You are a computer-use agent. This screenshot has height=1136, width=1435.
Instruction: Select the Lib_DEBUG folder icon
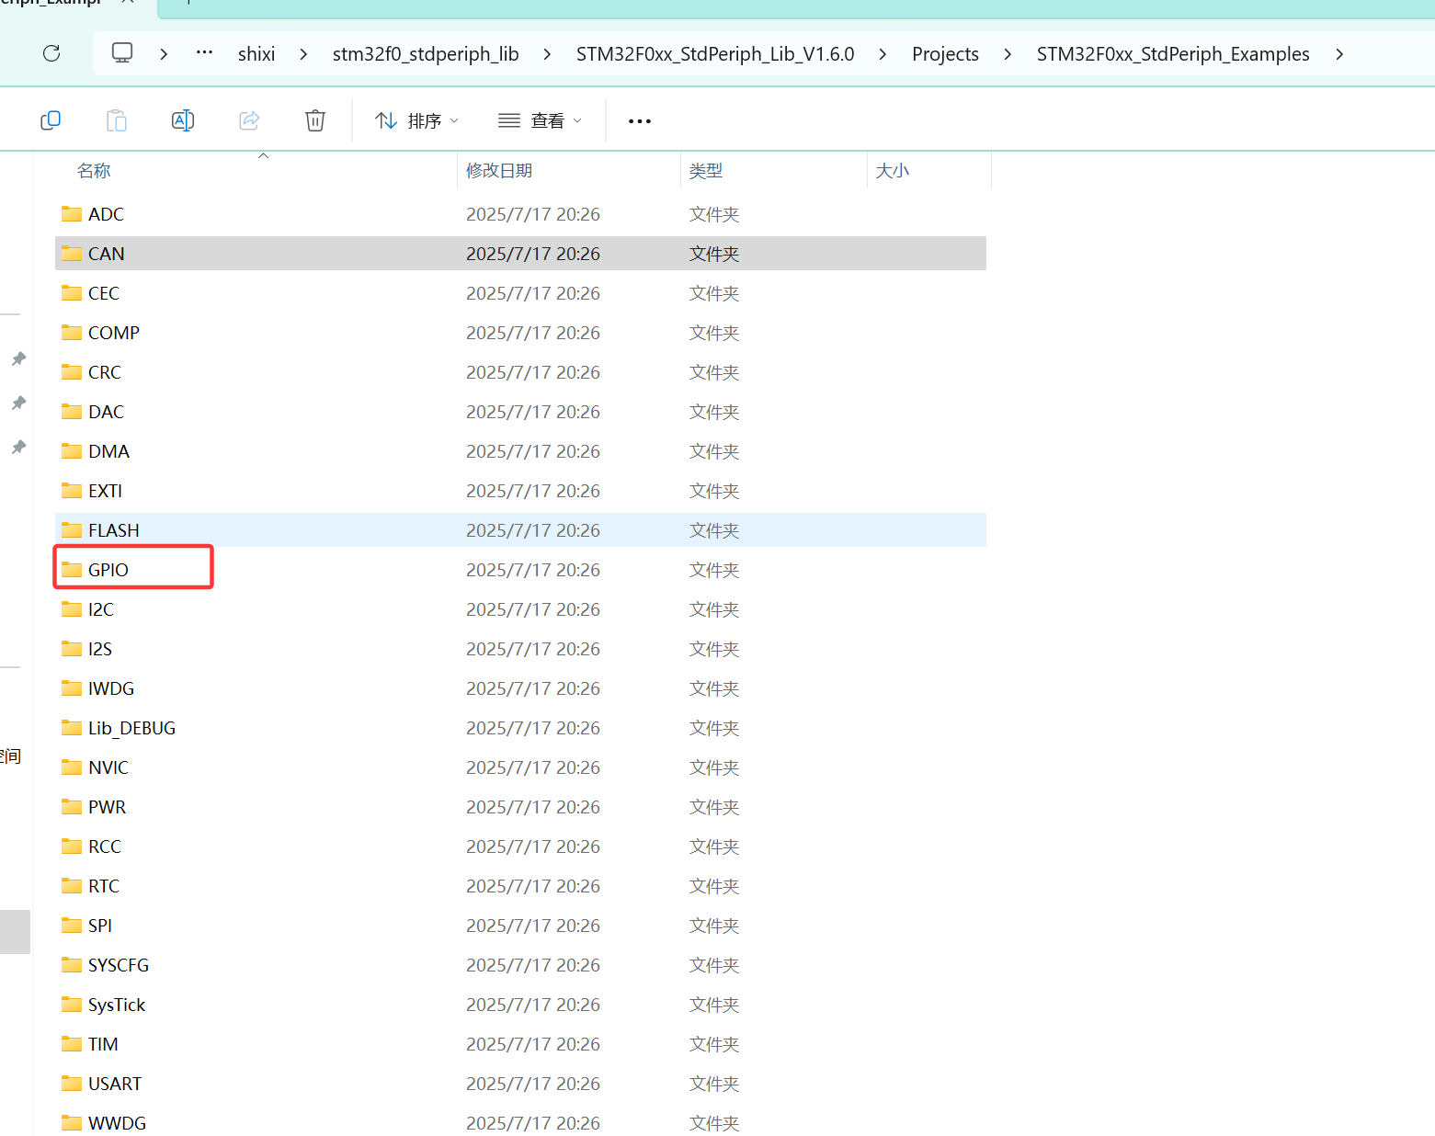point(72,728)
